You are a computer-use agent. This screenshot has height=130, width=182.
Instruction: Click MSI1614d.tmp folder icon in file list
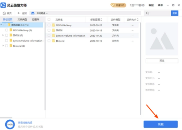pos(53,25)
